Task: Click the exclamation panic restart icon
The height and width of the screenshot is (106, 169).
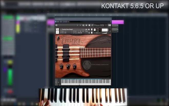Action: click(x=106, y=25)
